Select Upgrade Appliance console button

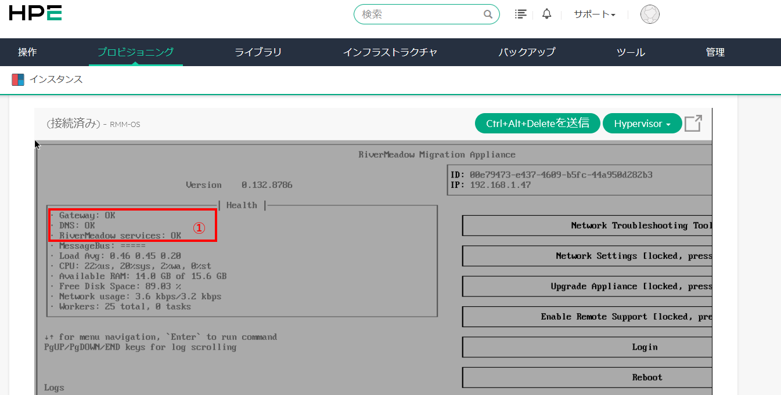[587, 287]
